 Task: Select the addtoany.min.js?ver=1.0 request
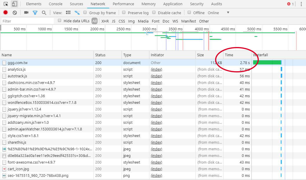point(153,123)
